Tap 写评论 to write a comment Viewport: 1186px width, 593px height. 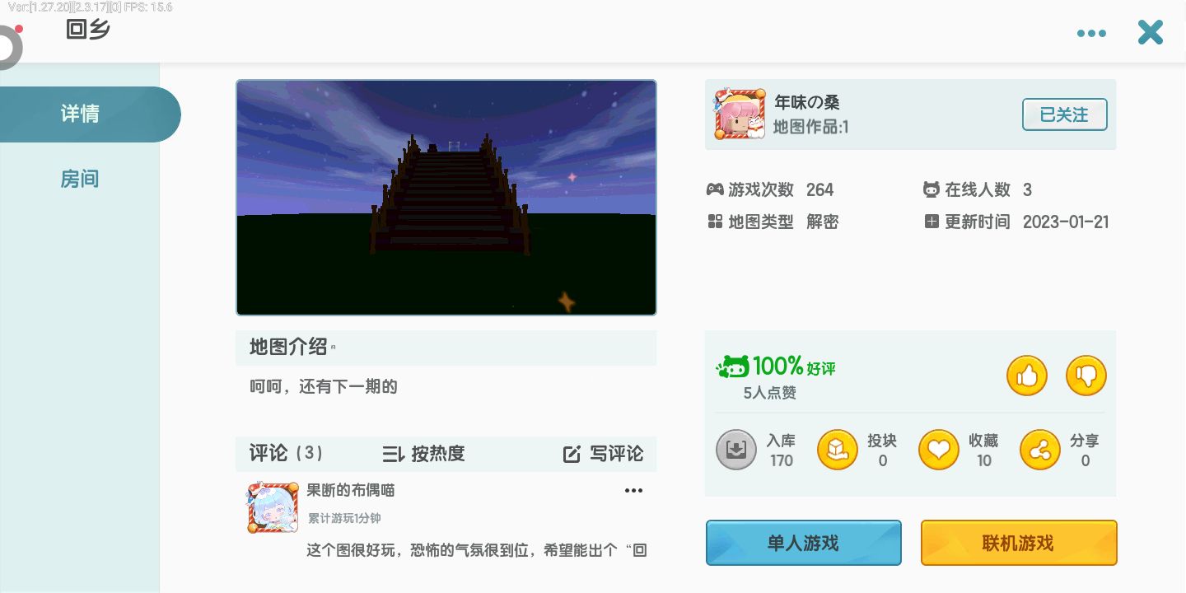click(x=603, y=454)
